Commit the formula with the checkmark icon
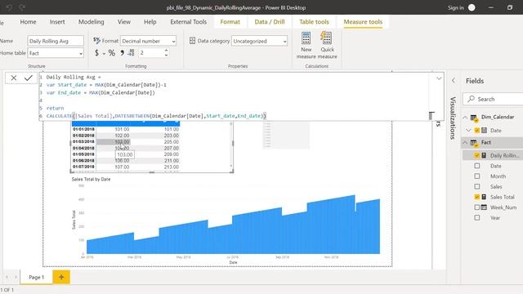This screenshot has height=294, width=523. 29,78
